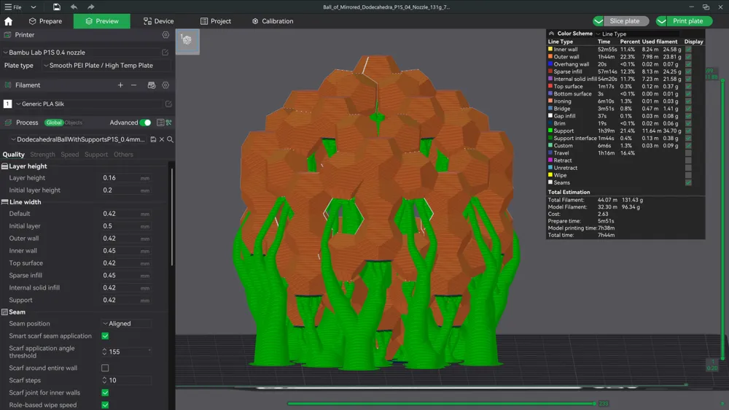Screen dimensions: 729x410
Task: Click the Layer height section icon
Action: [4, 166]
